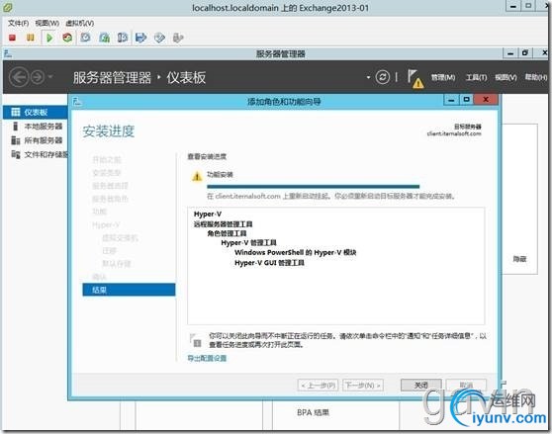Open the 管理(M) menu

(443, 77)
